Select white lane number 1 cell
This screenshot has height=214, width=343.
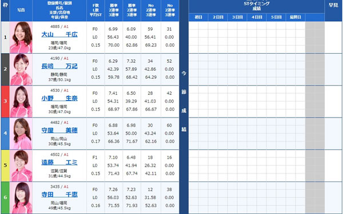coord(5,37)
